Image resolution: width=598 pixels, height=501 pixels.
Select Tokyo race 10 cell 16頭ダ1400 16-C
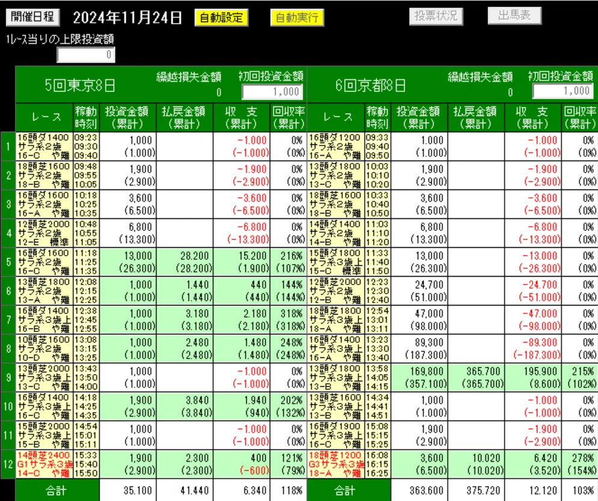click(44, 407)
